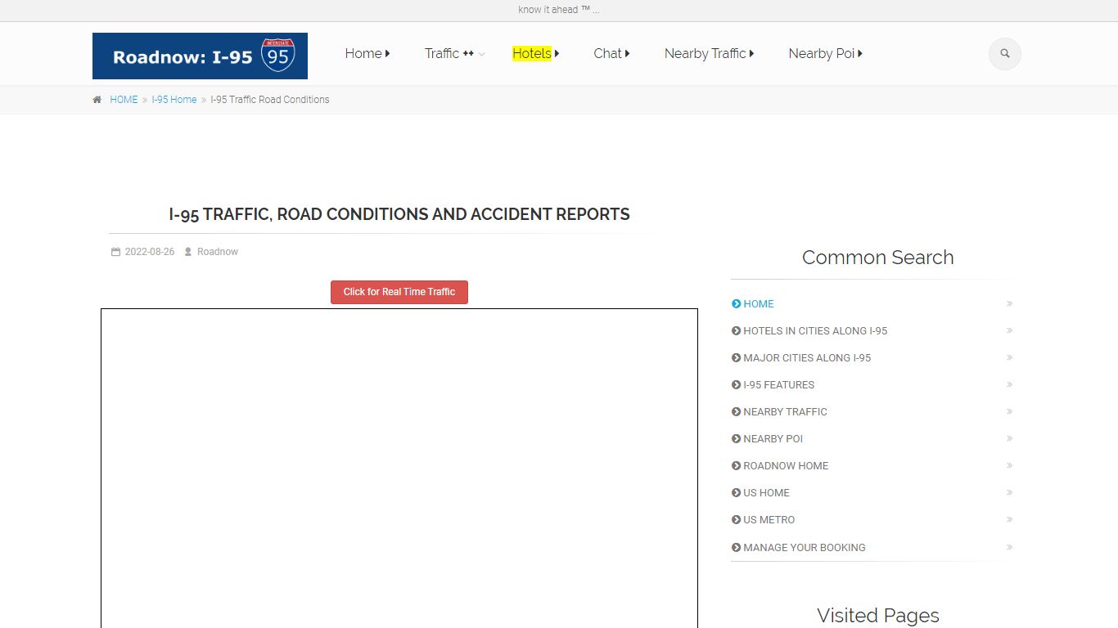This screenshot has width=1118, height=628.
Task: Click the search magnifier icon
Action: pyautogui.click(x=1004, y=54)
